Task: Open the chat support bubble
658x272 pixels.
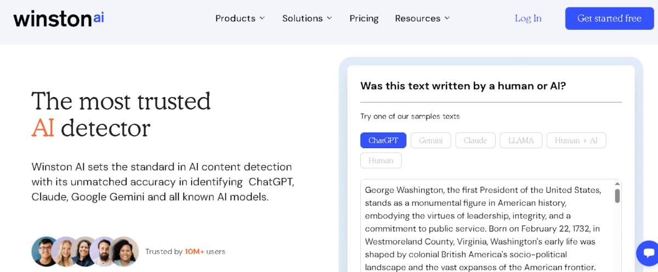Action: [x=648, y=253]
